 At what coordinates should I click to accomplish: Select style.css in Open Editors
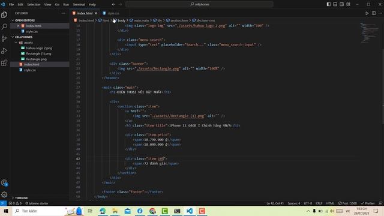point(32,32)
